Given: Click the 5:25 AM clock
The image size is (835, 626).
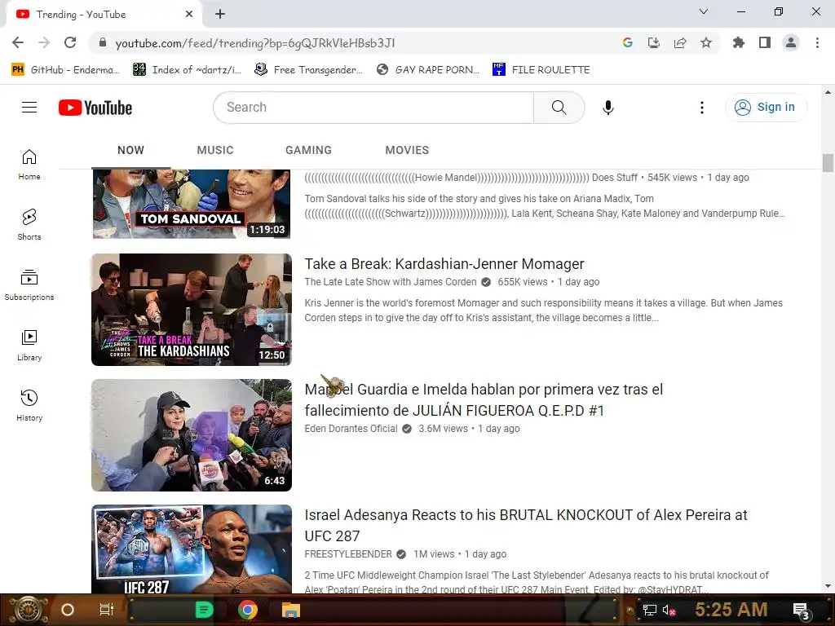Looking at the screenshot, I should click(x=731, y=610).
